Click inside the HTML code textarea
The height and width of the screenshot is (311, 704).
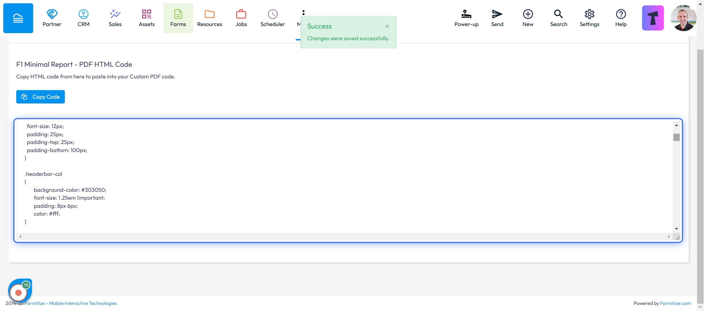344,177
